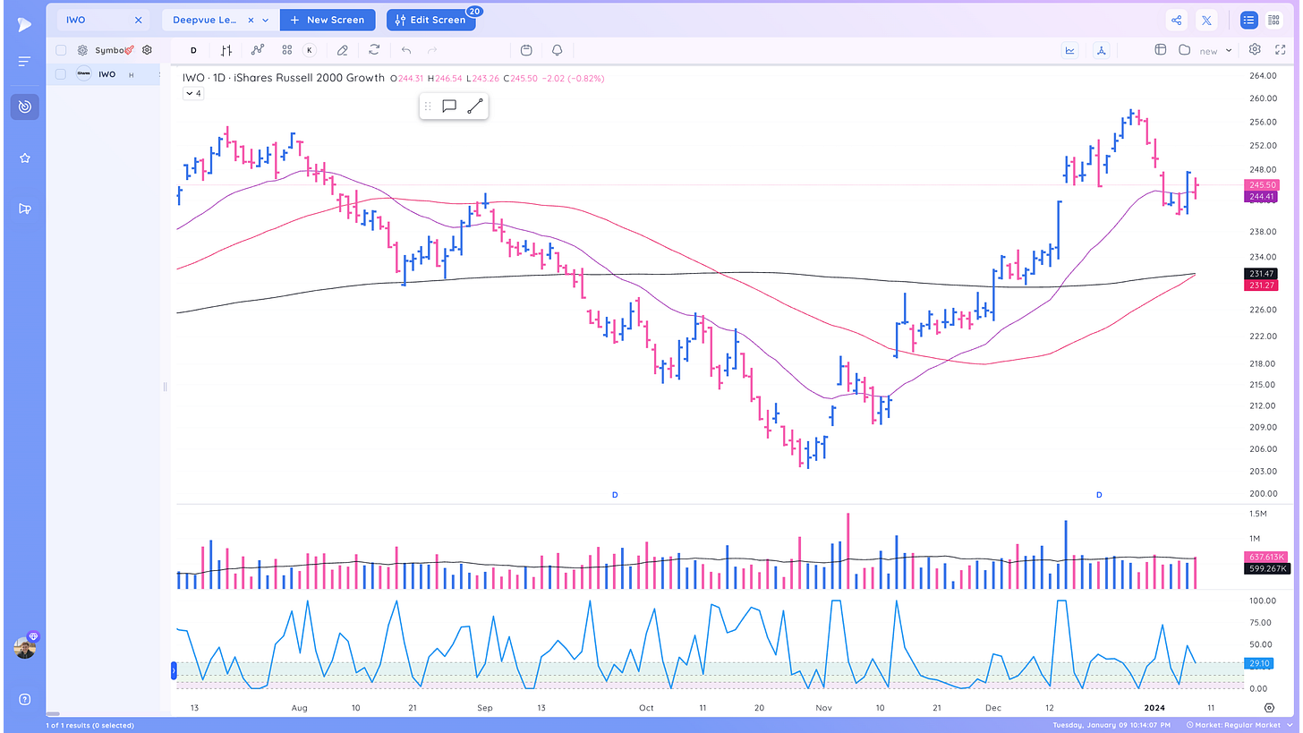Open the user profile avatar
1303x733 pixels.
[25, 647]
